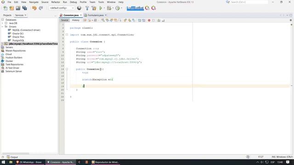
Task: Open the Output panel button
Action: coord(12,157)
